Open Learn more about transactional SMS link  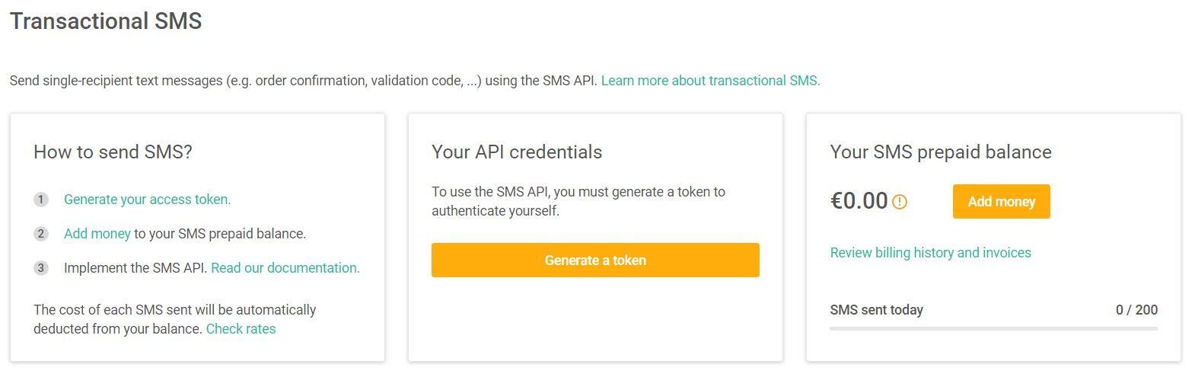click(x=710, y=81)
